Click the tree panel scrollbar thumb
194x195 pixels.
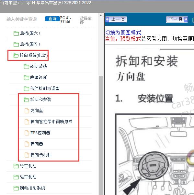[101, 135]
